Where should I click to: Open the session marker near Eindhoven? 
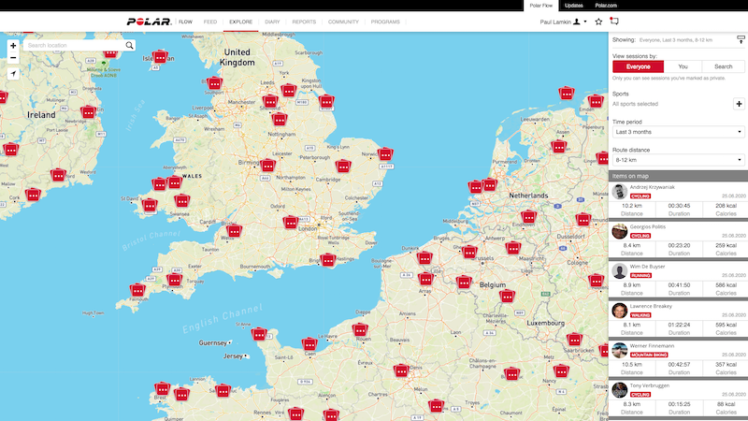pos(528,217)
